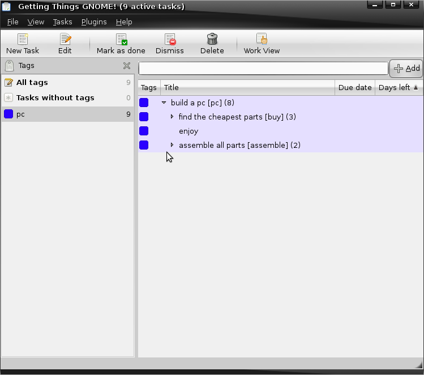Click the blue tag square of the 'enjoy' row

click(144, 131)
